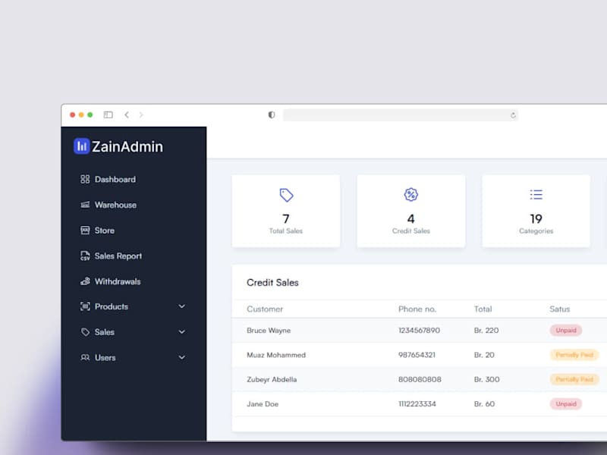Toggle the browser sidebar panel icon
The image size is (607, 455).
coord(108,115)
